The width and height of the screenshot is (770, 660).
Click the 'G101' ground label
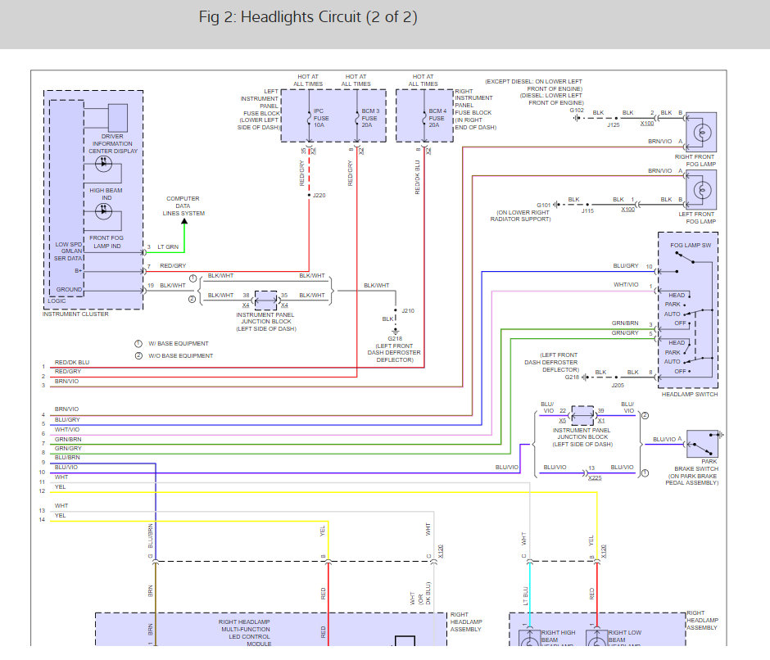pyautogui.click(x=544, y=206)
